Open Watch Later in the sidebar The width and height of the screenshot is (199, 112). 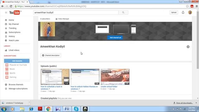click(14, 40)
